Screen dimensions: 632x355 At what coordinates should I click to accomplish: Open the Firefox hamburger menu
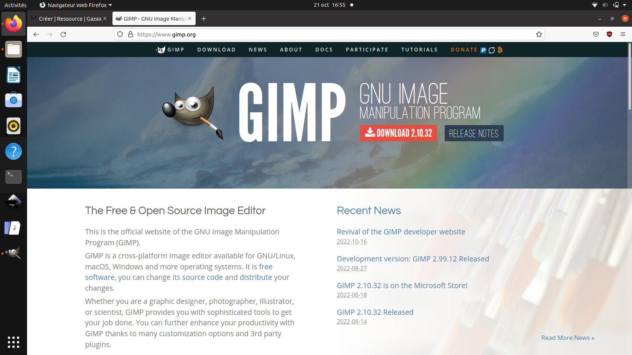point(623,35)
